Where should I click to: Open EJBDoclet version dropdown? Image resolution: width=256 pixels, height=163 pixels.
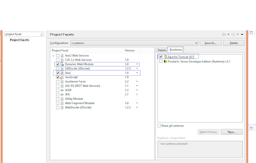pyautogui.click(x=137, y=68)
